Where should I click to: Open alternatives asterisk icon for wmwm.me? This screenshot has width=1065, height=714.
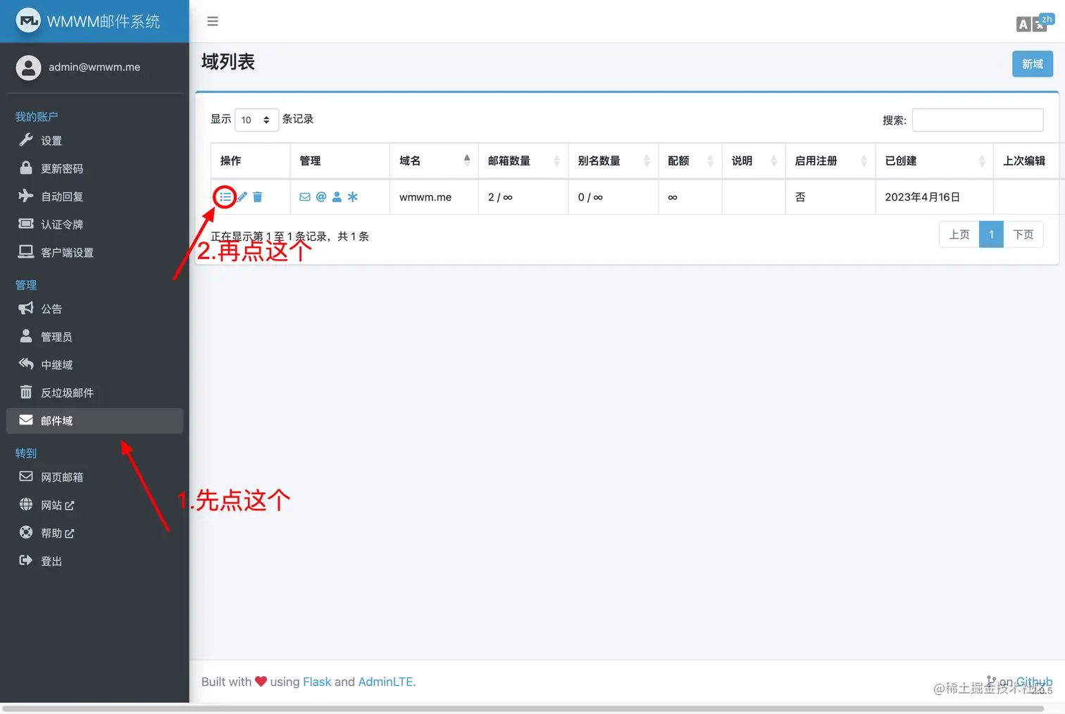[353, 197]
